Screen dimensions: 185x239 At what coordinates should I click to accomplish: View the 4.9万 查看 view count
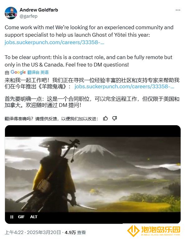(75, 232)
